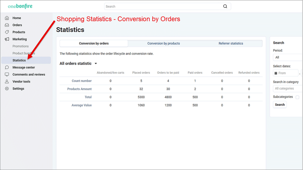
Task: Click the magnifier icon in search bar
Action: point(225,6)
